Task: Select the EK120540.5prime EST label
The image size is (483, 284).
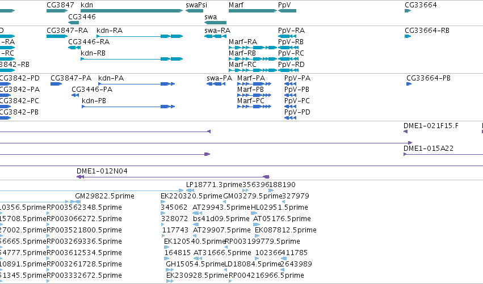Action: (x=195, y=241)
